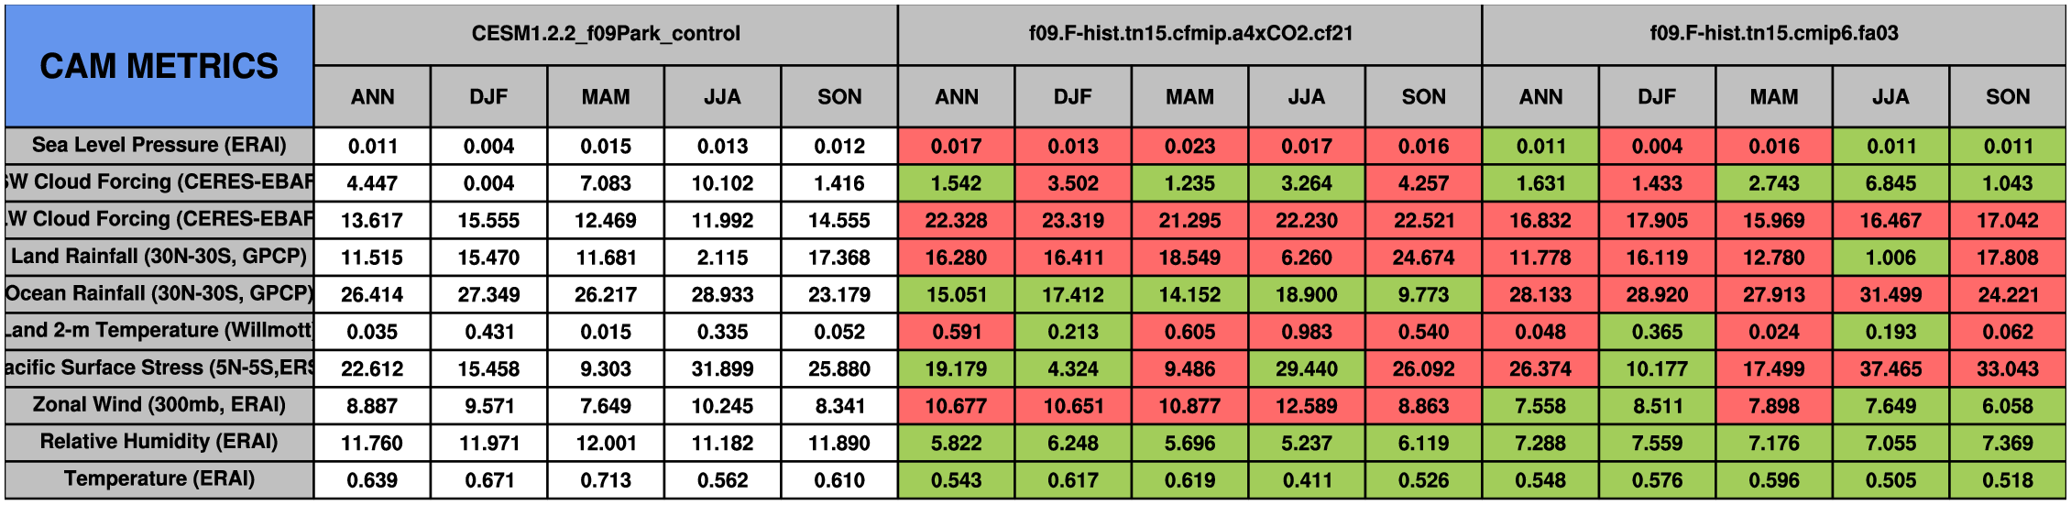Select the CESM1.2.2_f09Park_control column group header

pyautogui.click(x=606, y=34)
